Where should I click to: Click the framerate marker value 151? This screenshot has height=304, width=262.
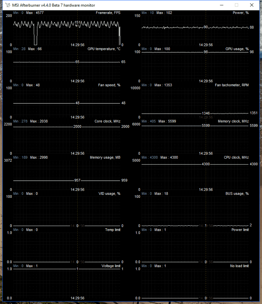click(77, 22)
